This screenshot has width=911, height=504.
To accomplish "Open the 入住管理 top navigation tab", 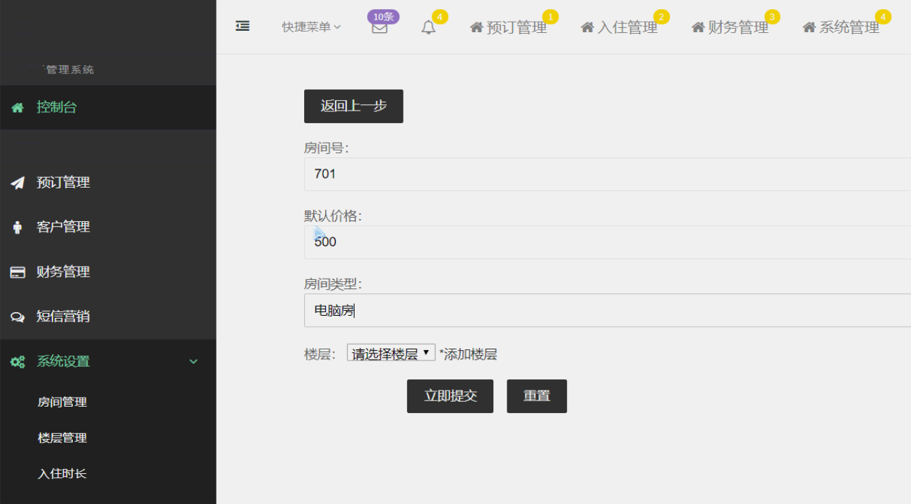I will coord(619,27).
